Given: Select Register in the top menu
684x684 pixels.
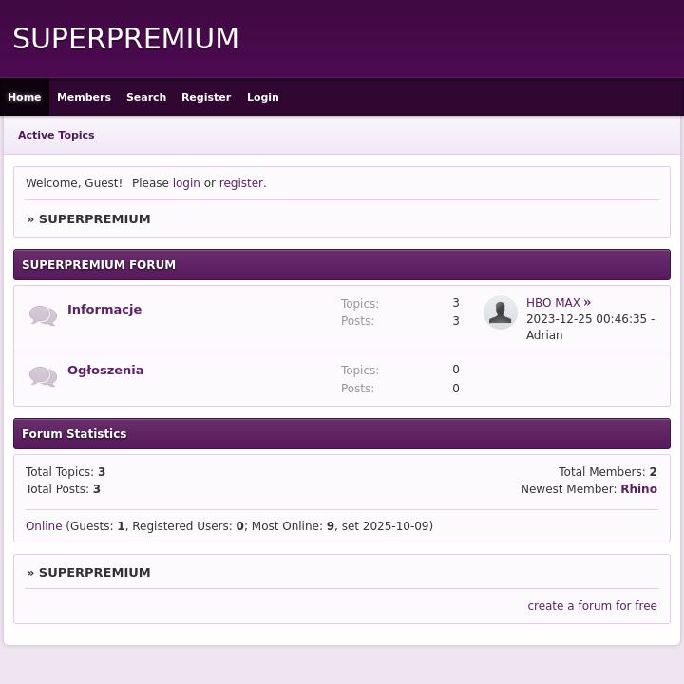Looking at the screenshot, I should pos(206,97).
